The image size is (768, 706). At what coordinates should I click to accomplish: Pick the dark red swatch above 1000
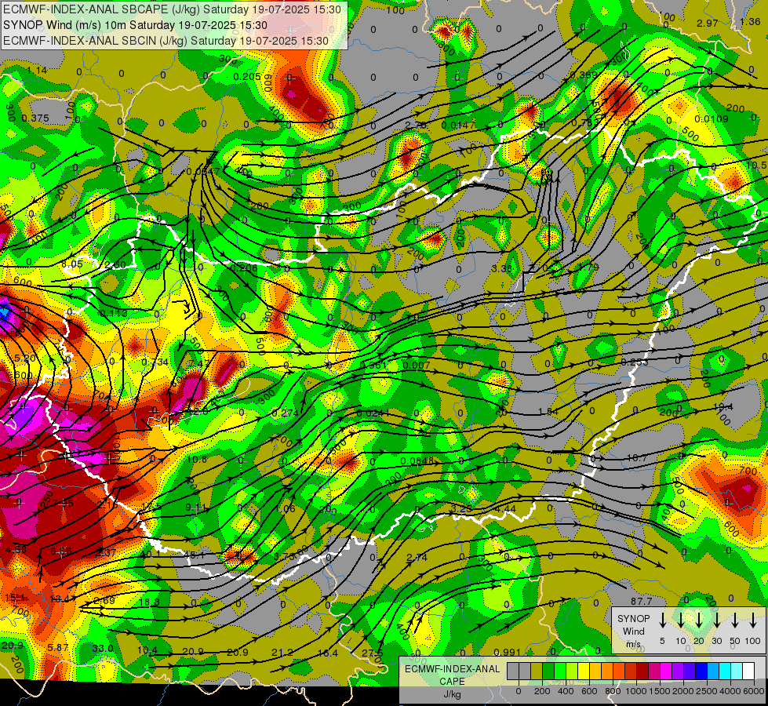coord(642,671)
